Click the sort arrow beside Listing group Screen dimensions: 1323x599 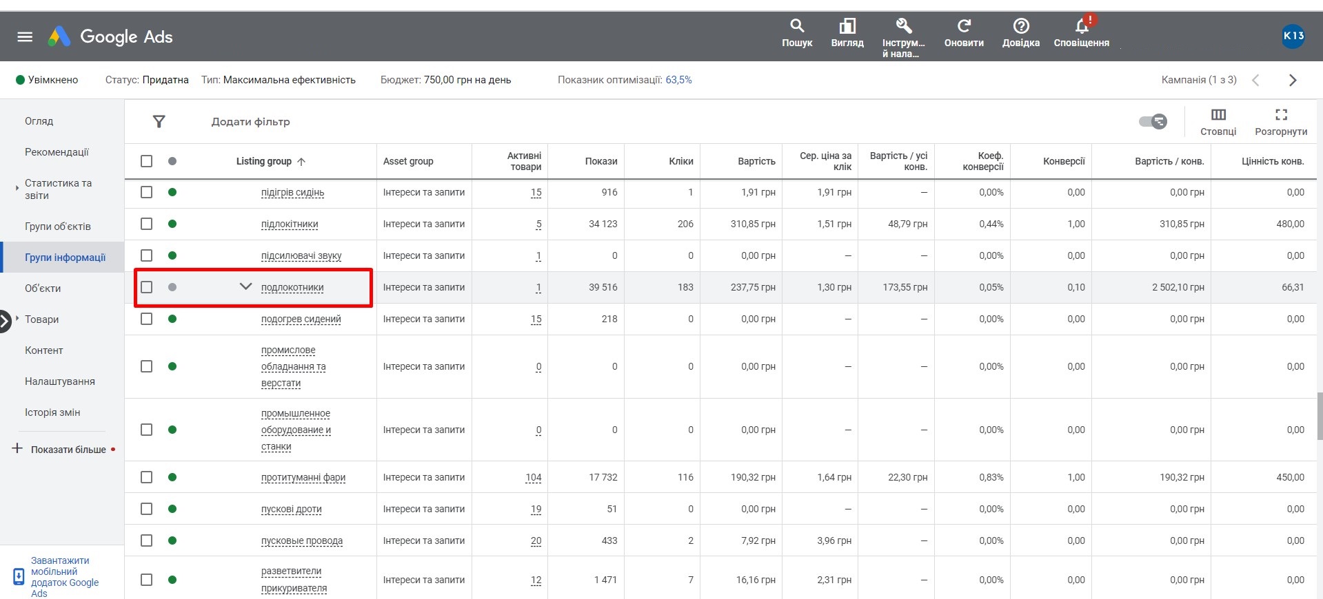[x=301, y=162]
